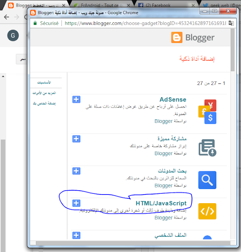Click the featured post pin icon
Image resolution: width=241 pixels, height=252 pixels.
[x=207, y=148]
